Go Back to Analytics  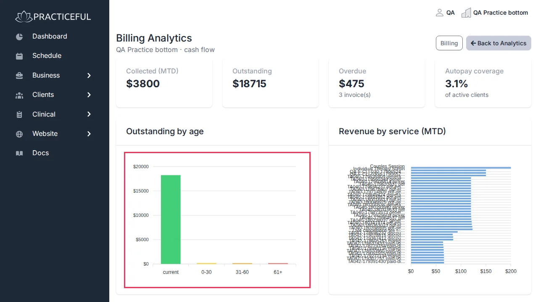(498, 43)
